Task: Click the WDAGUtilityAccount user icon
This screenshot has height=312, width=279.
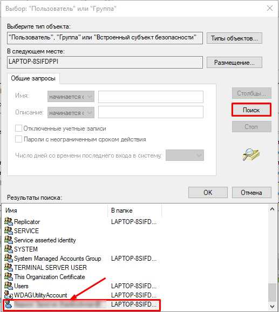Action: pyautogui.click(x=9, y=295)
